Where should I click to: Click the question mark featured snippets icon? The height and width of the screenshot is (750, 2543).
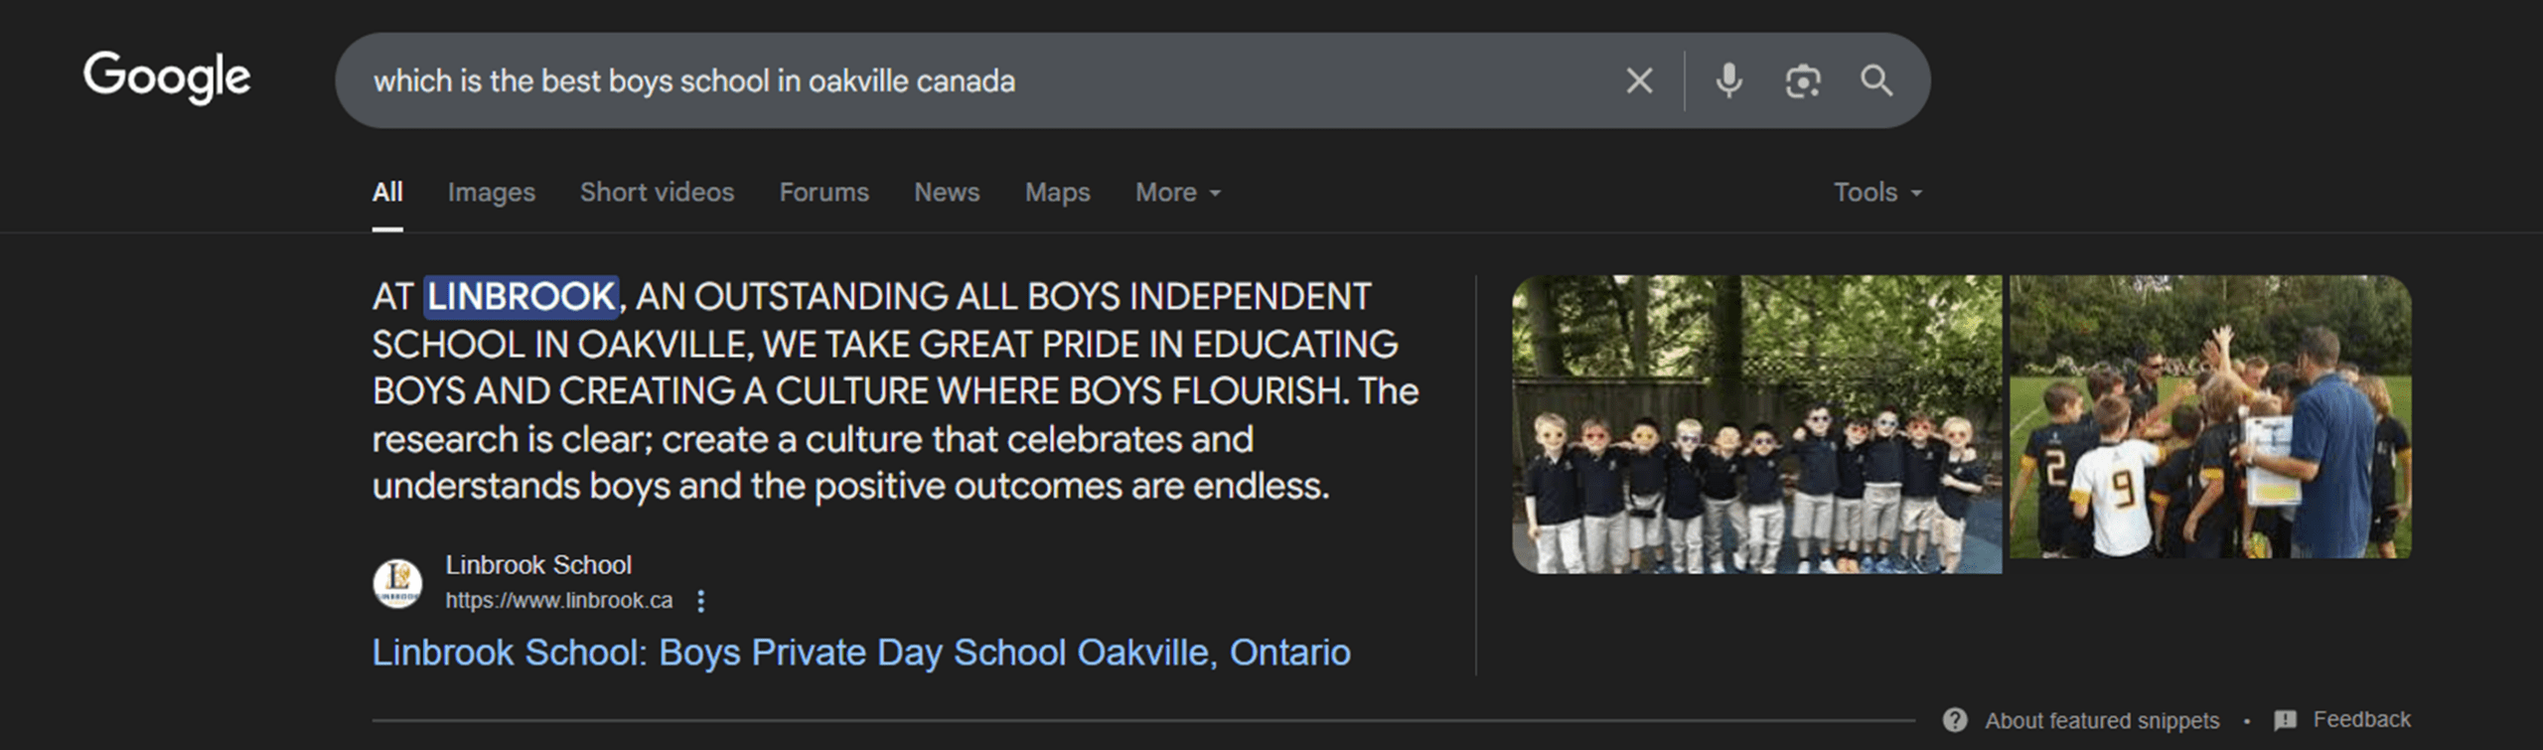point(1954,720)
